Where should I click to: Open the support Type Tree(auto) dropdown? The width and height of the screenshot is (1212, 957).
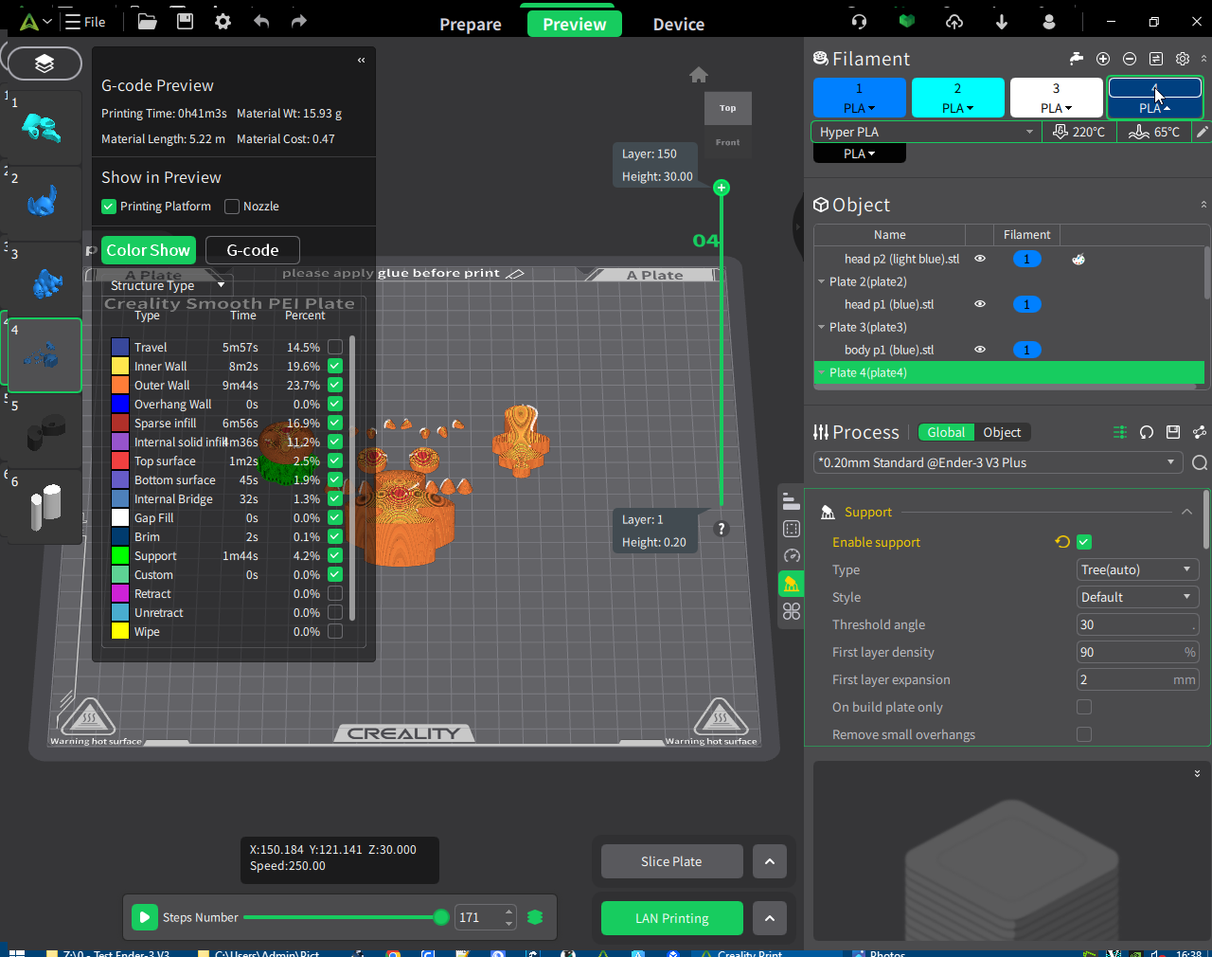click(1137, 569)
